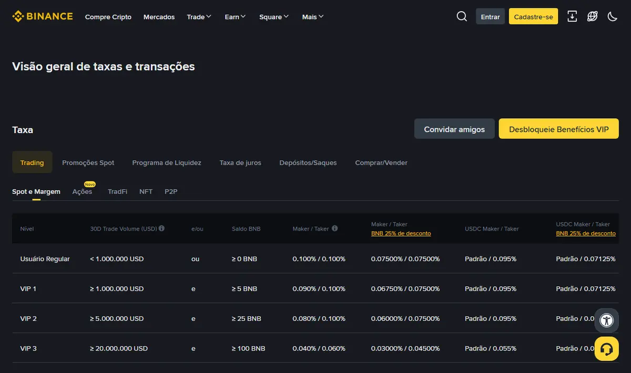Select the NFT sub-tab
Screen dimensions: 631x373
coord(146,192)
